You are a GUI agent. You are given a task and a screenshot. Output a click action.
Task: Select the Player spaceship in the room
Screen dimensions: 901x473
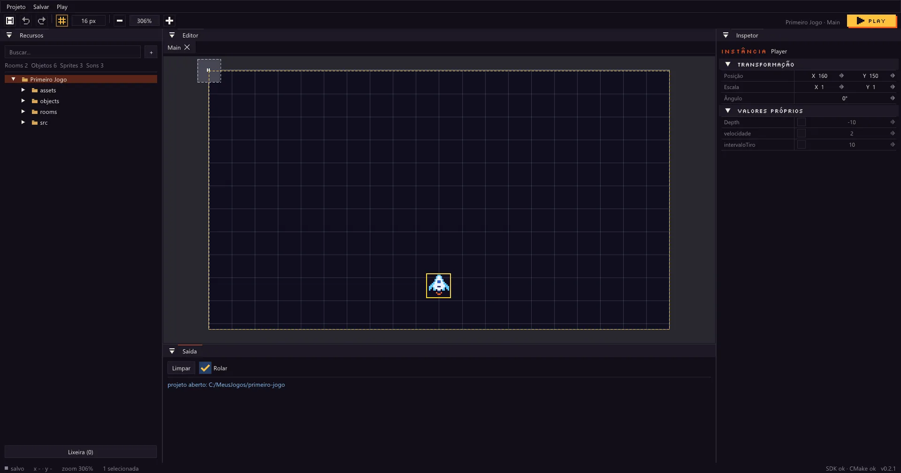pos(439,285)
